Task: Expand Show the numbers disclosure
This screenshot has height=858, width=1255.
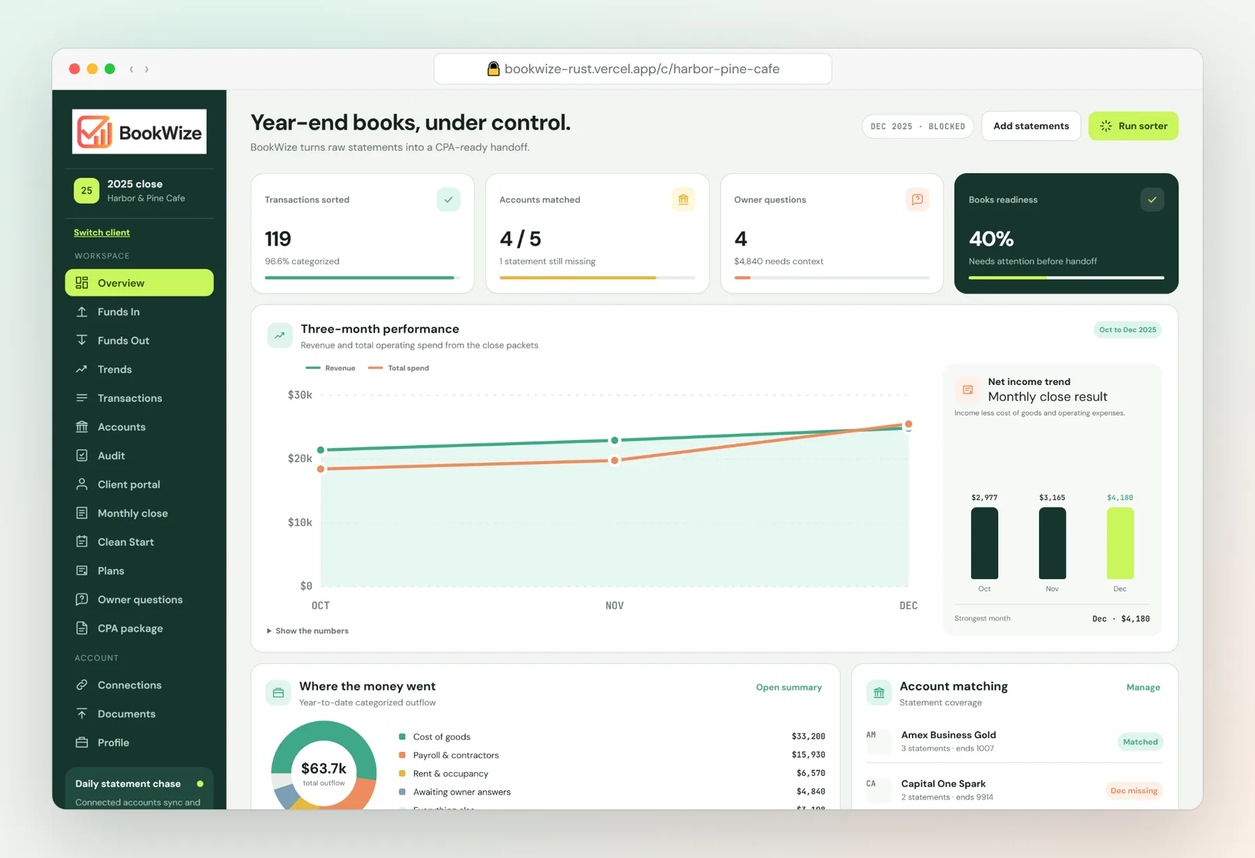Action: (x=307, y=631)
